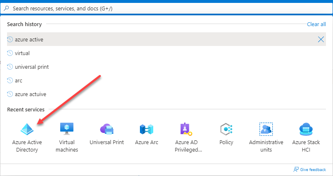Open the Virtual machines service icon
The width and height of the screenshot is (333, 176).
[67, 129]
